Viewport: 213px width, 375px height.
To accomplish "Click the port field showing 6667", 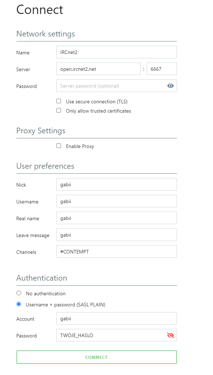I will pos(162,69).
